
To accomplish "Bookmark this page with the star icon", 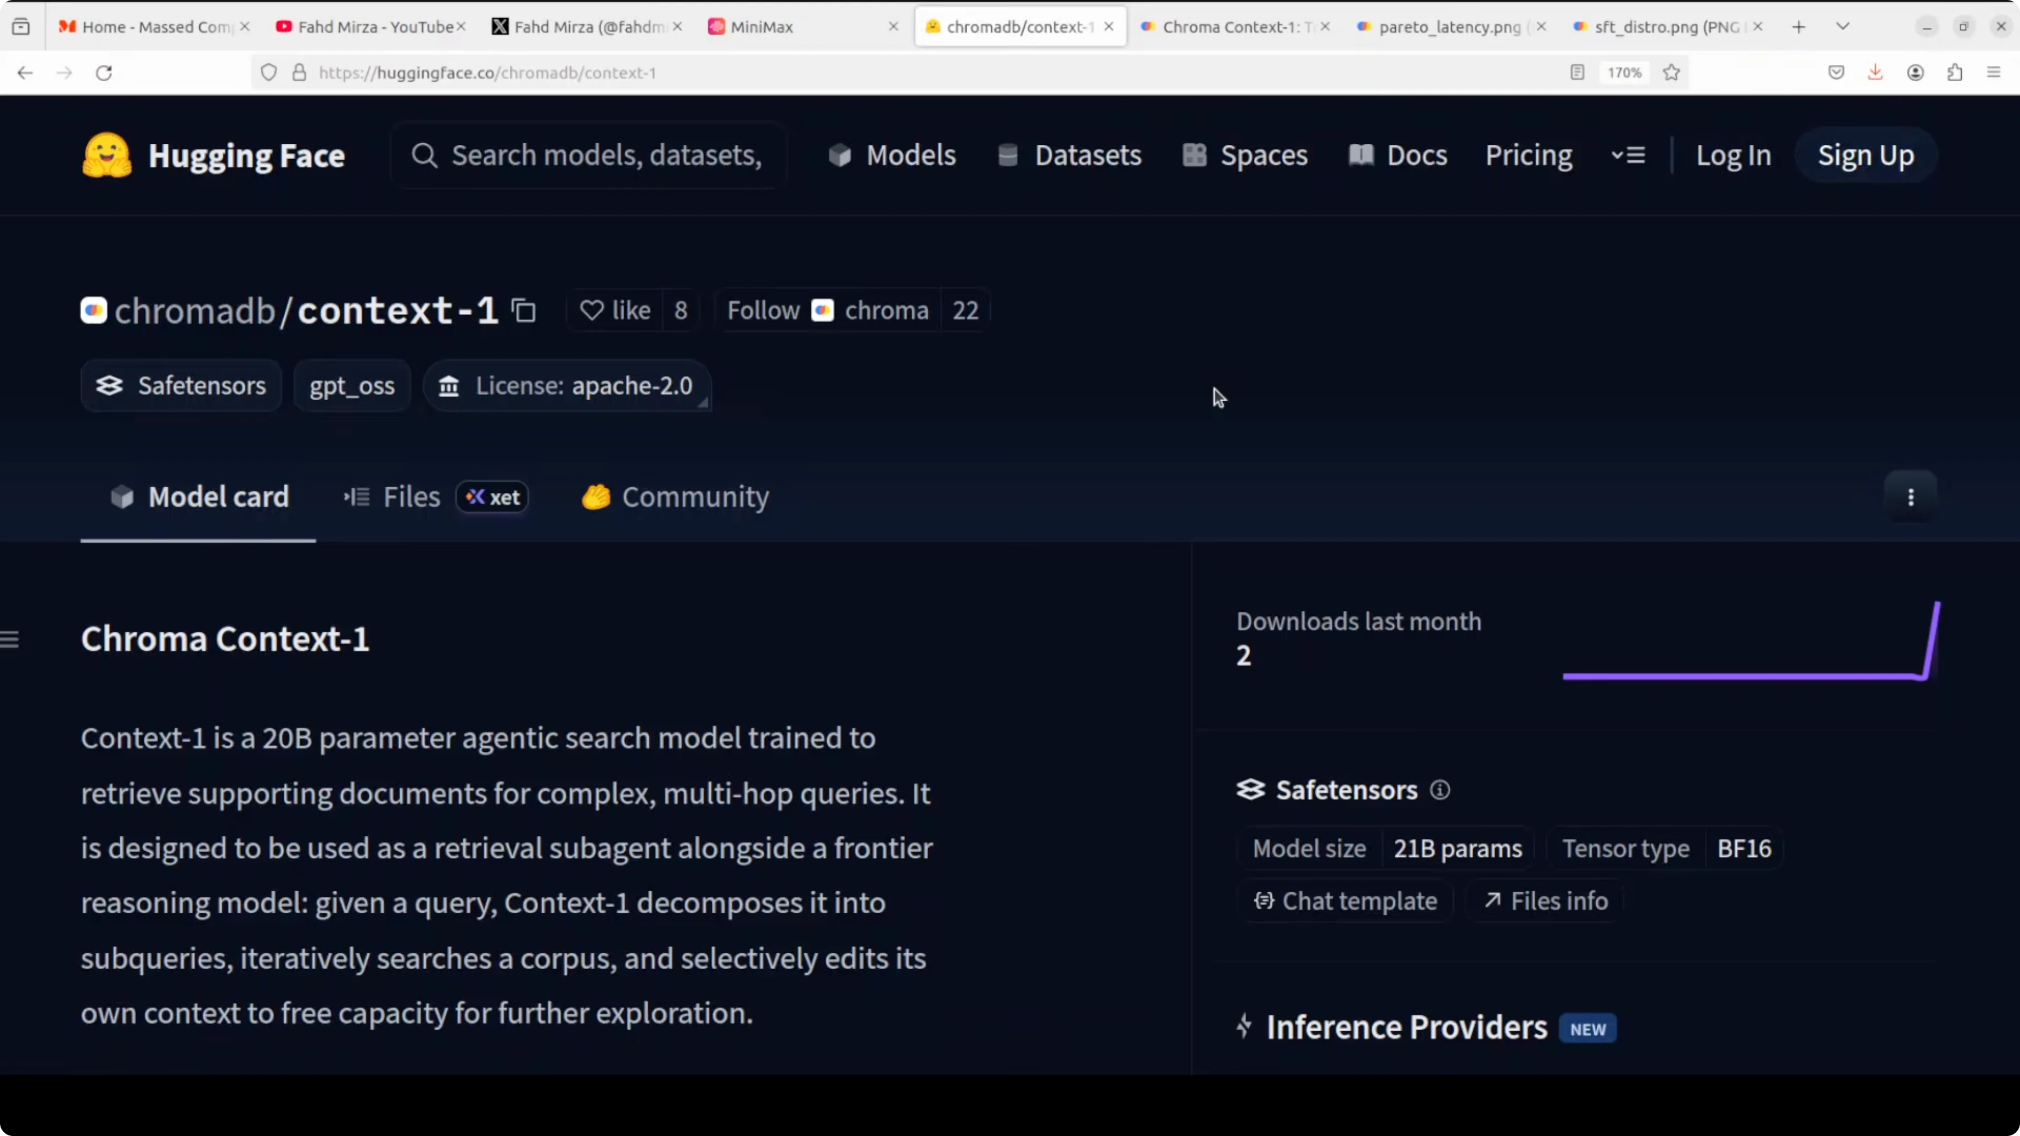I will coord(1671,73).
